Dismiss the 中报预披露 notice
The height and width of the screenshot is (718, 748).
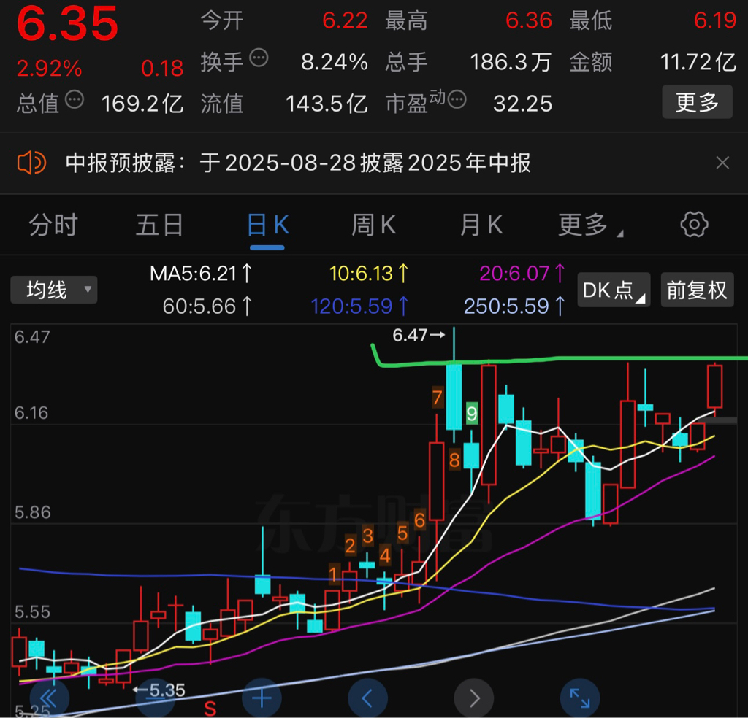tap(722, 163)
